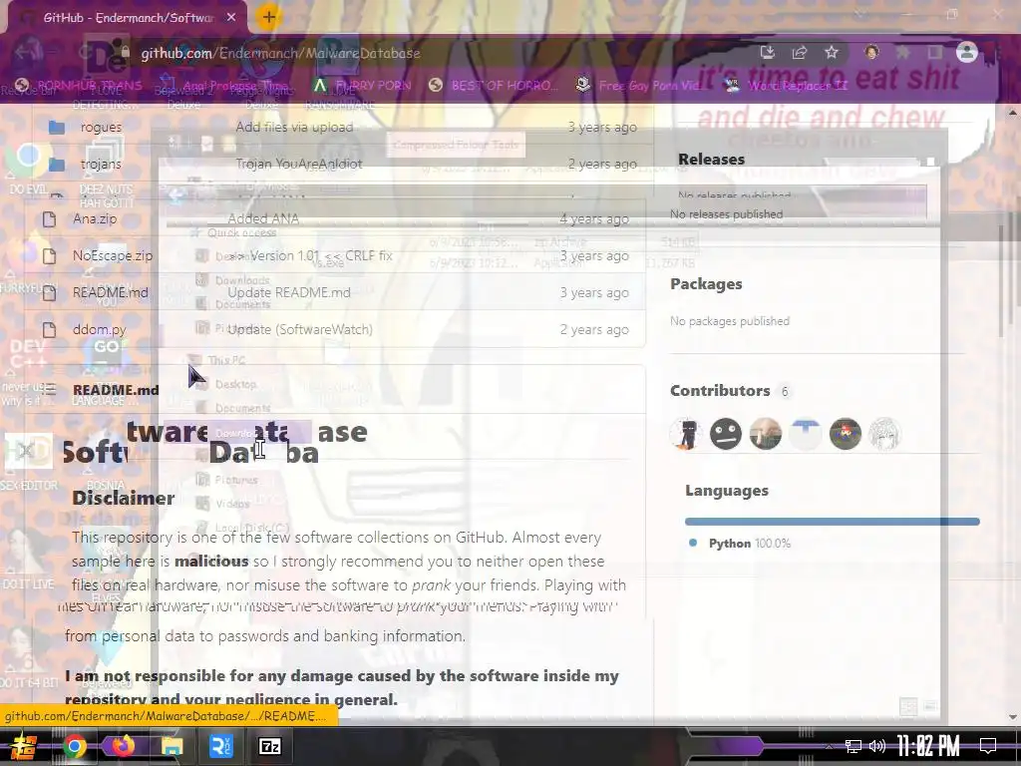Open the rogues folder link
The image size is (1021, 766).
coord(101,127)
